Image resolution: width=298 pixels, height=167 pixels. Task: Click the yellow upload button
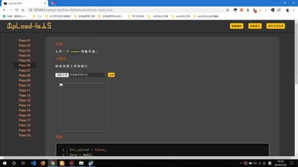tap(111, 75)
